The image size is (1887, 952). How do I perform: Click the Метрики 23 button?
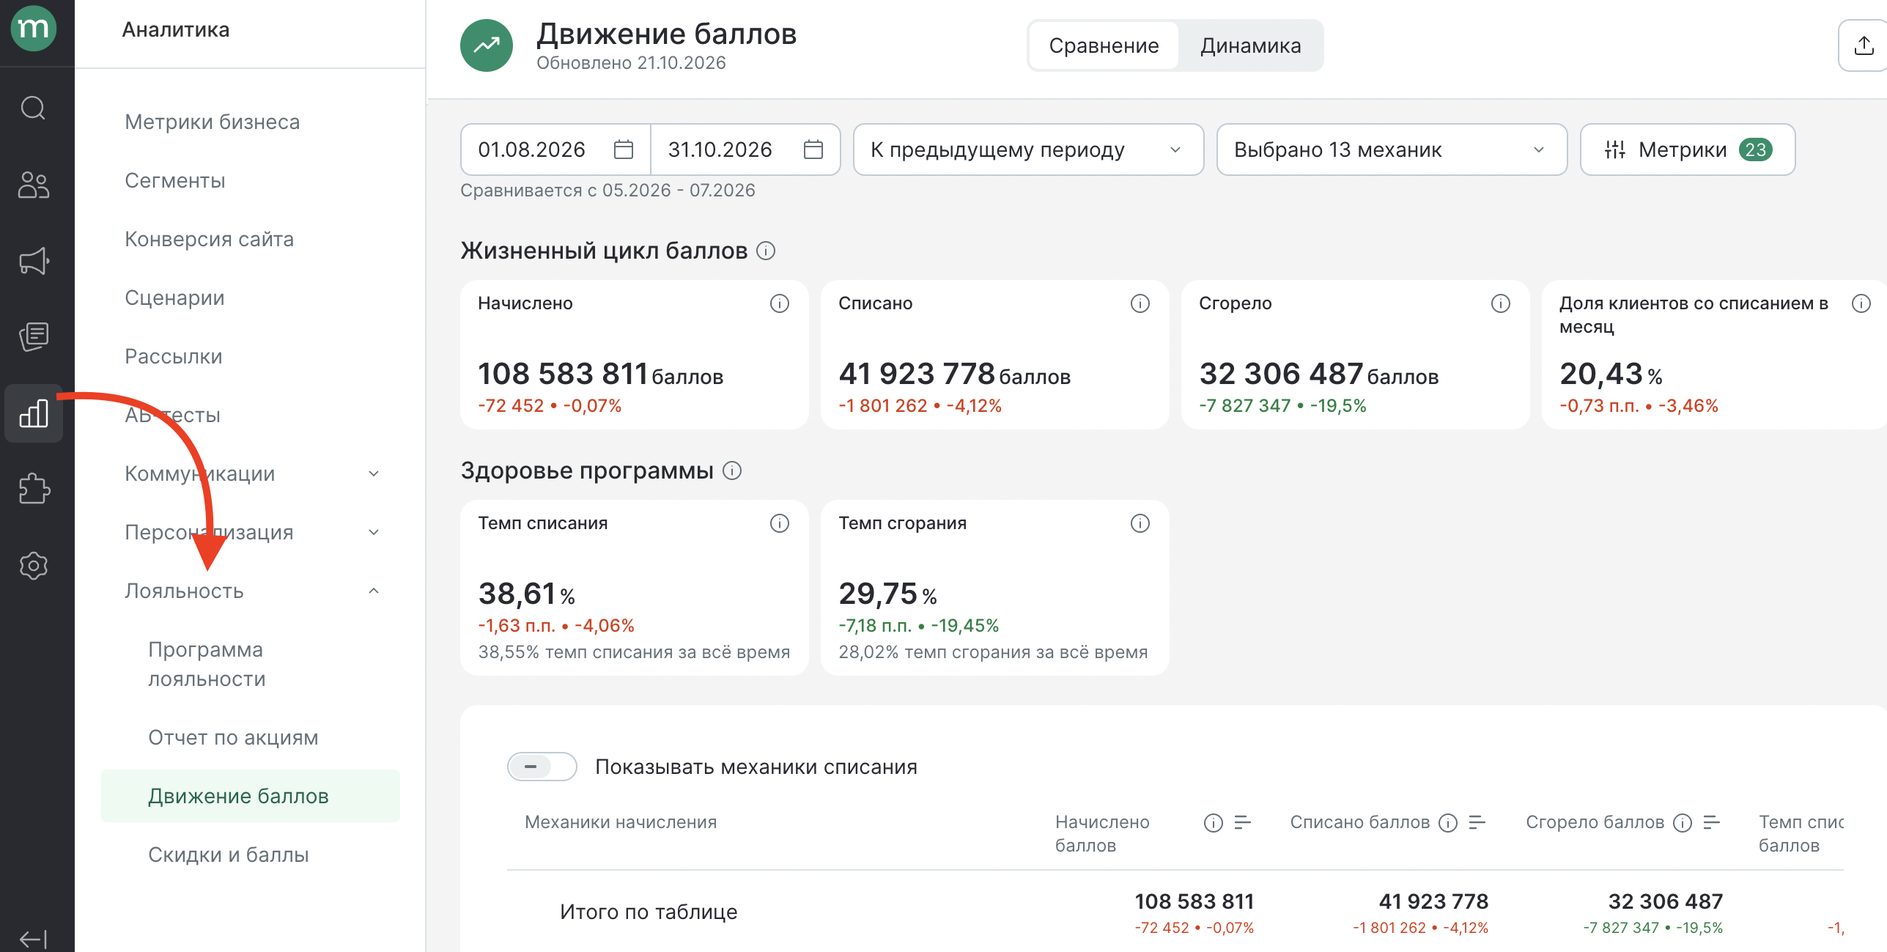click(x=1688, y=150)
